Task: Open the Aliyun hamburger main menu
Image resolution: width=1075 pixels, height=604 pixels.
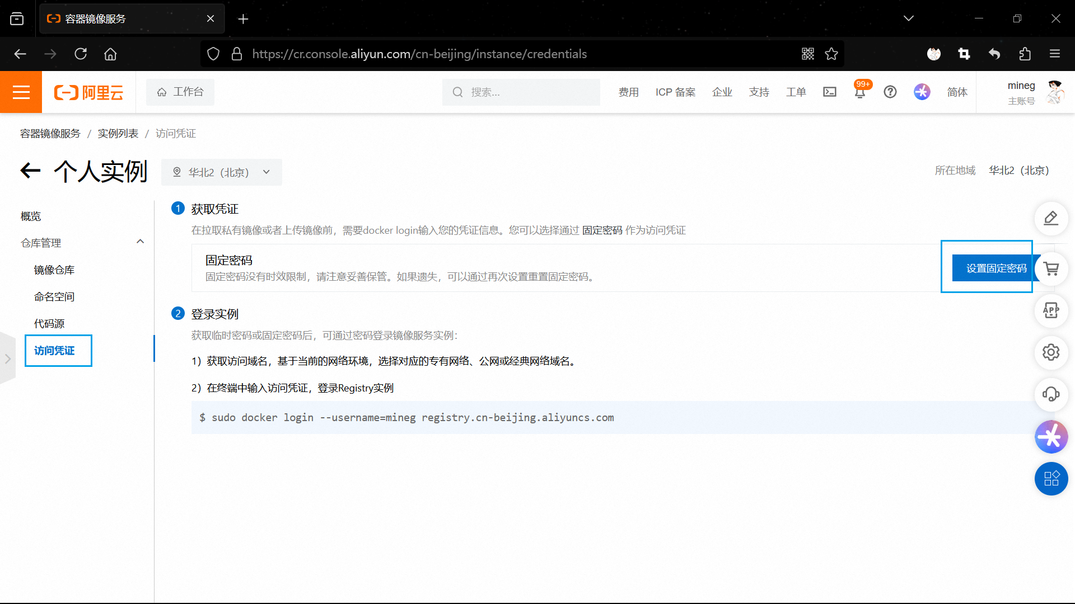Action: point(21,92)
